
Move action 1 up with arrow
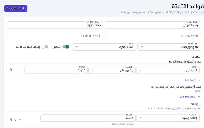click(x=20, y=120)
